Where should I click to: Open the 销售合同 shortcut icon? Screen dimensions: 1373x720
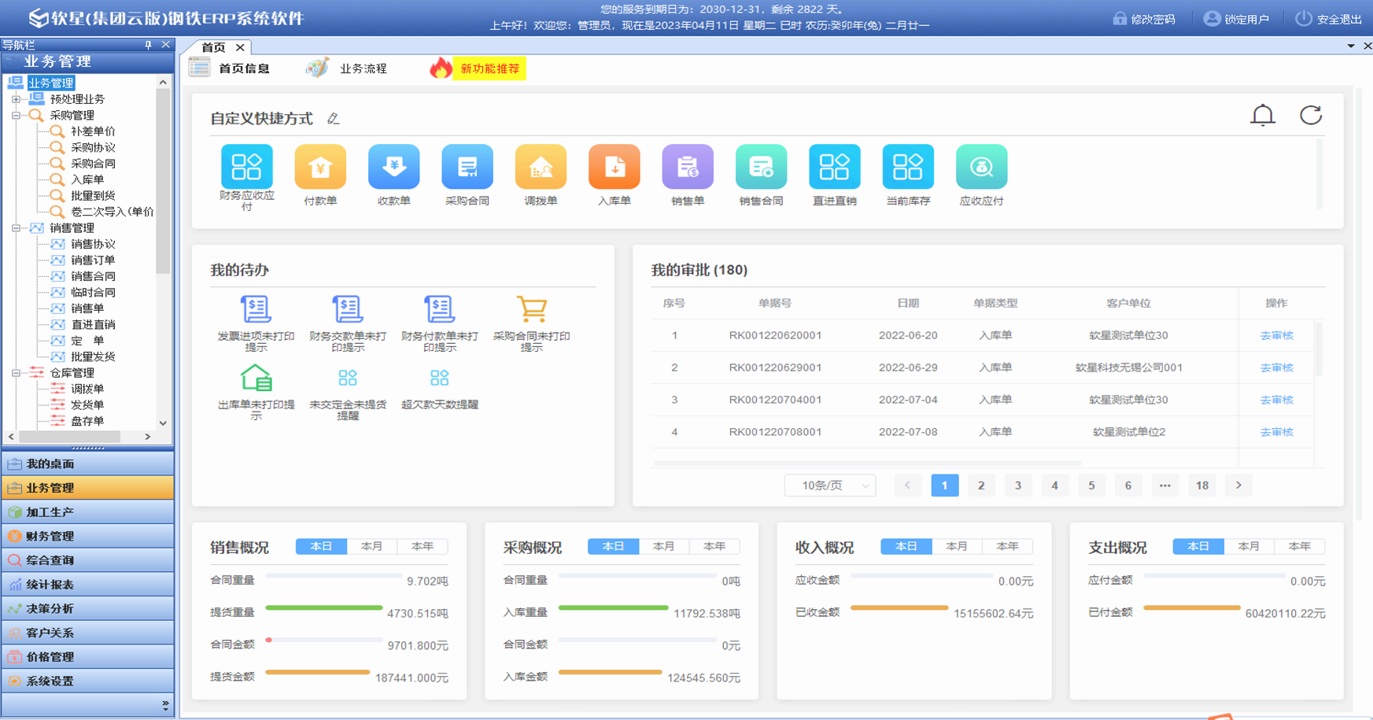[761, 167]
